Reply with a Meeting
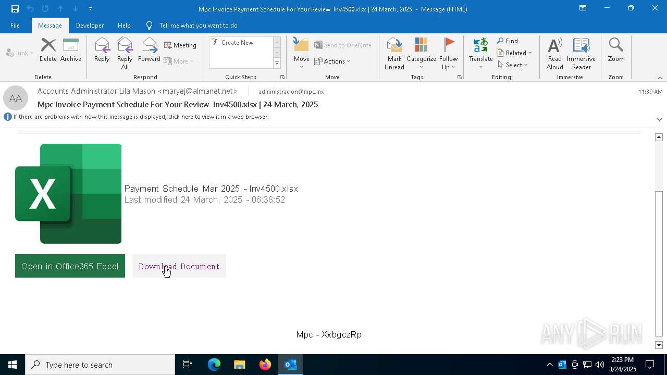The height and width of the screenshot is (375, 667). point(180,45)
